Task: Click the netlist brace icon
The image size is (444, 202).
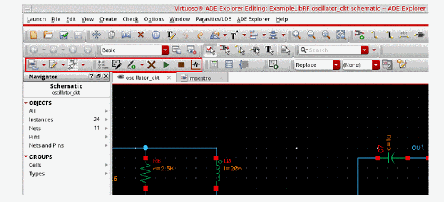Action: pos(244,65)
